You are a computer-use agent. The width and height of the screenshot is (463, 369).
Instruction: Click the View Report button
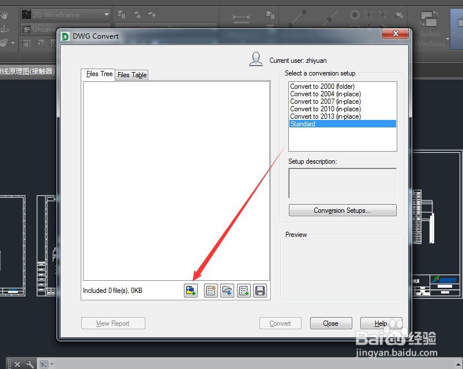click(113, 323)
